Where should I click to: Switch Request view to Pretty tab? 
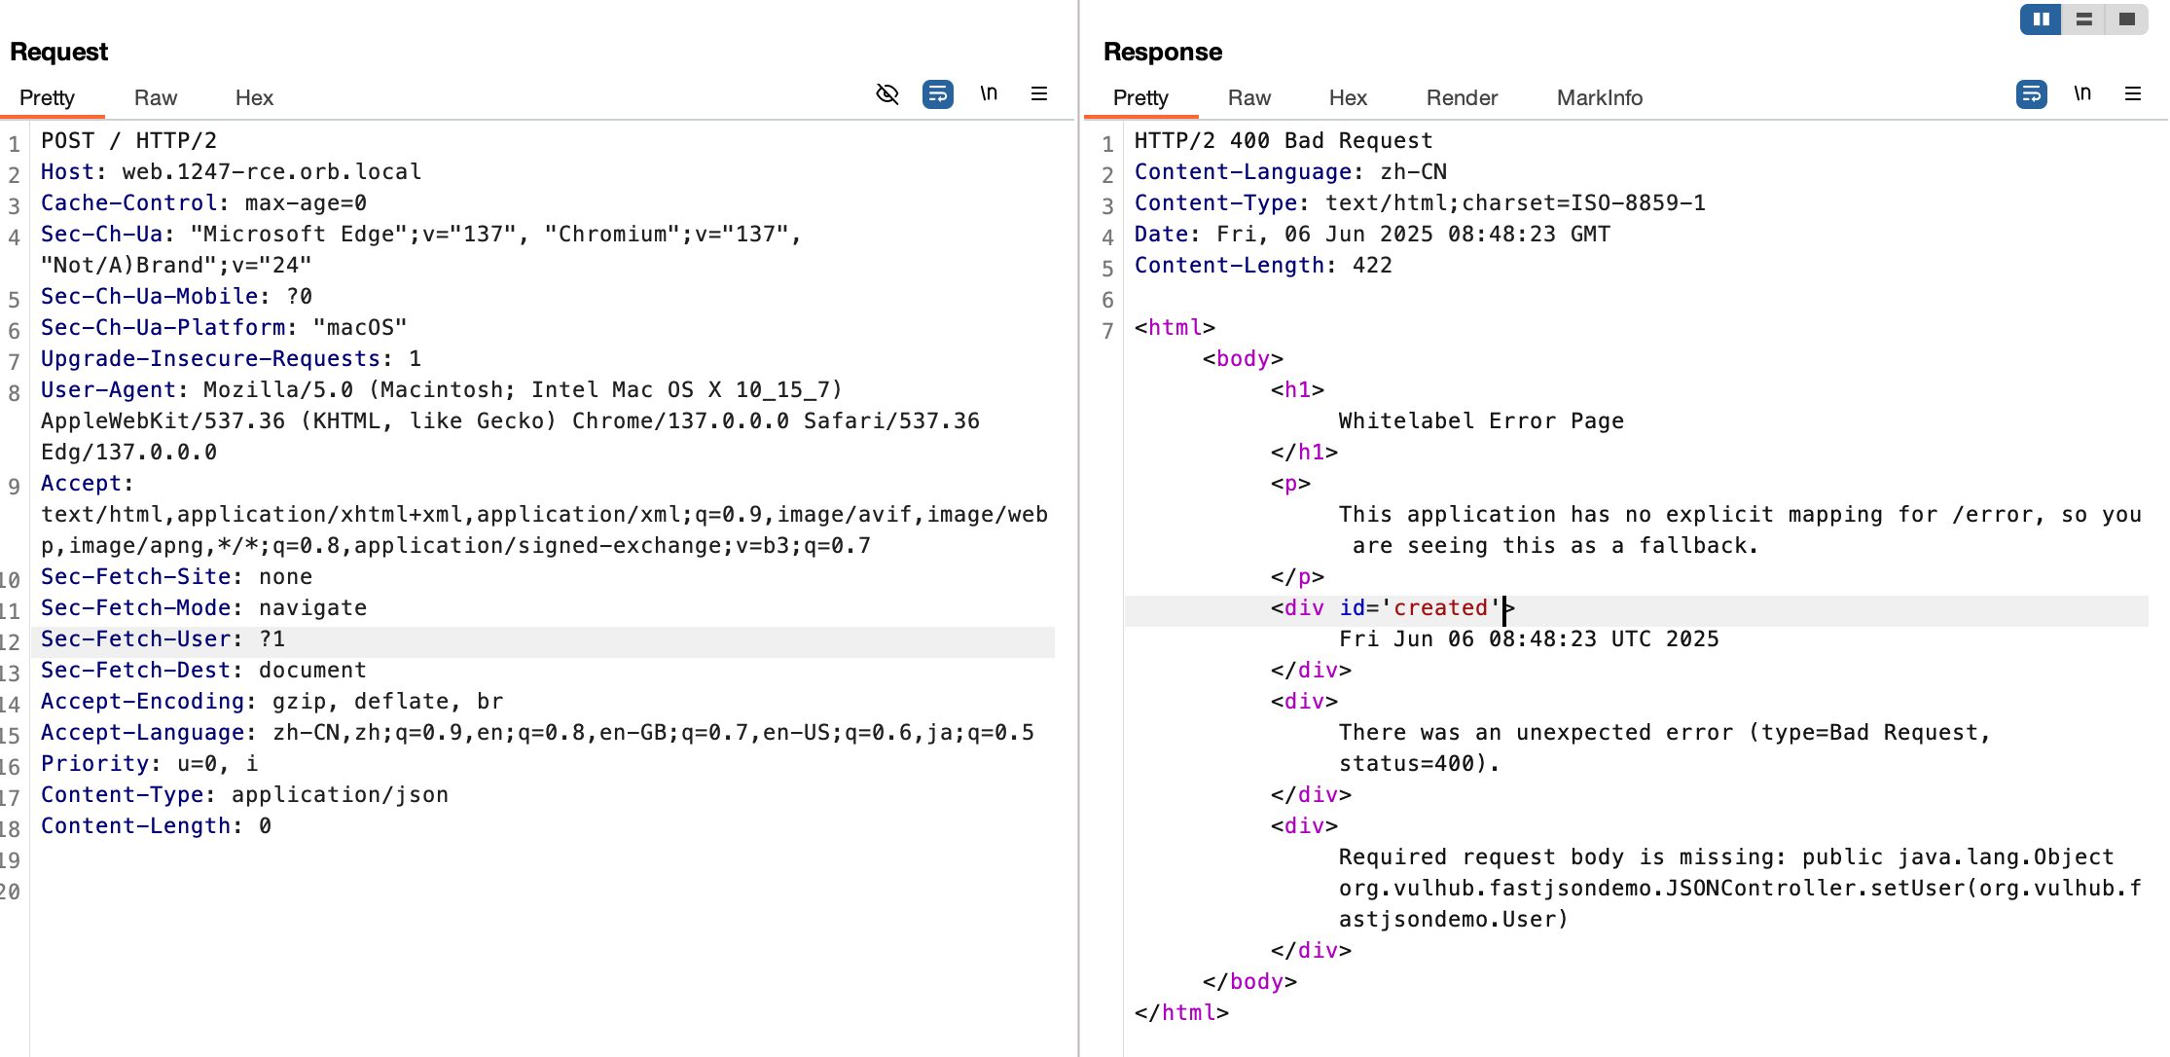[x=47, y=97]
